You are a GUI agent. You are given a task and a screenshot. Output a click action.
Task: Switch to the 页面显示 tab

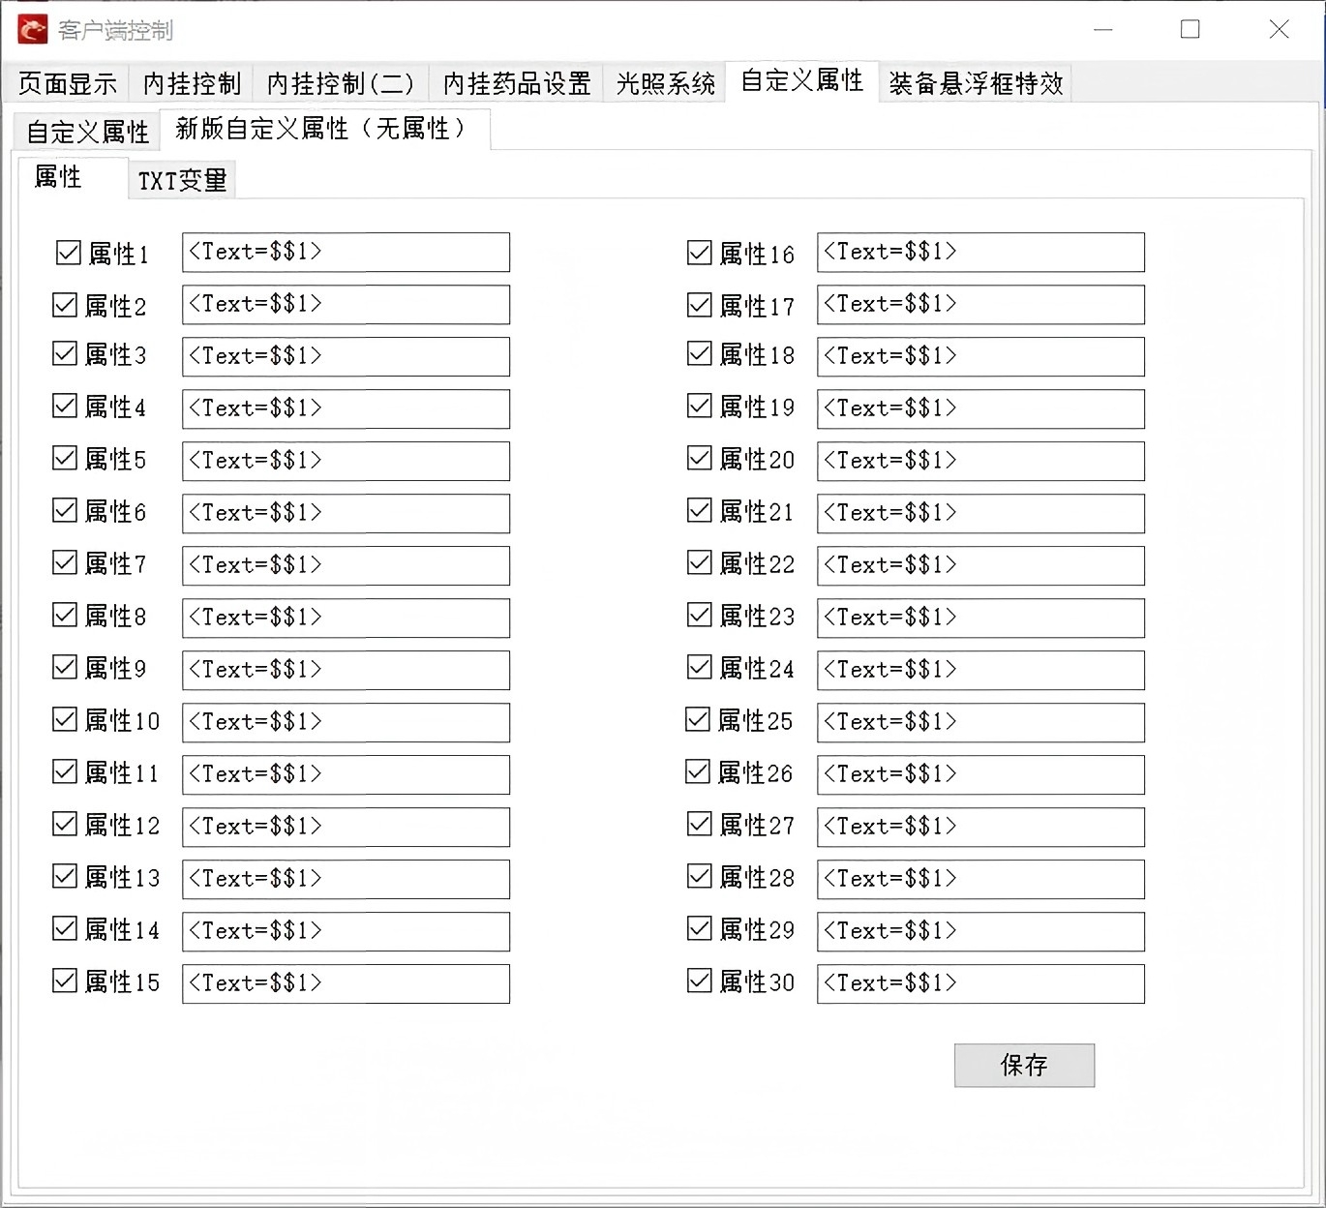65,83
